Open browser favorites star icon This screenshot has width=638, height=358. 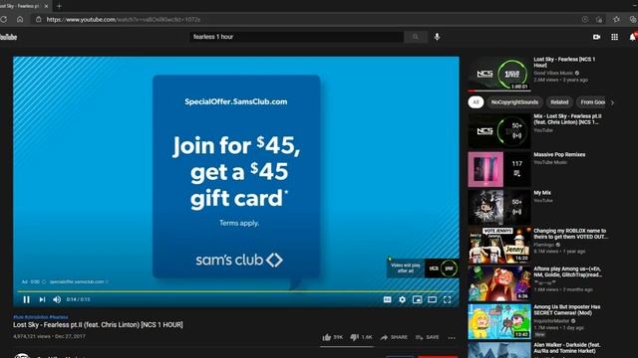pyautogui.click(x=616, y=20)
